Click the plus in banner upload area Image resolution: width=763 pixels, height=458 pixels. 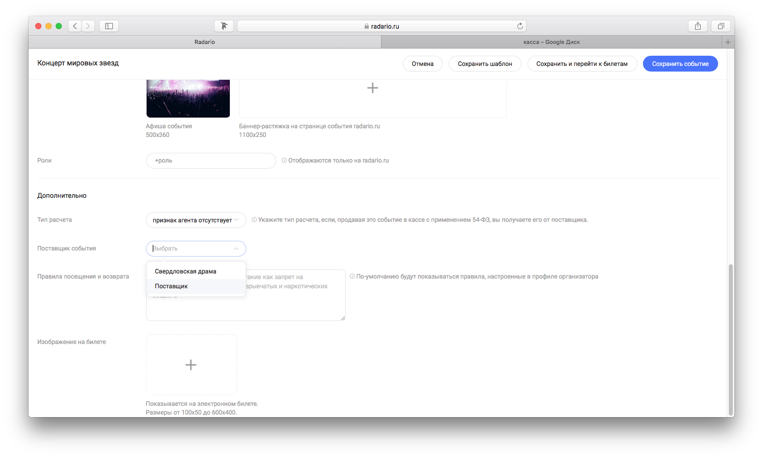pos(373,88)
